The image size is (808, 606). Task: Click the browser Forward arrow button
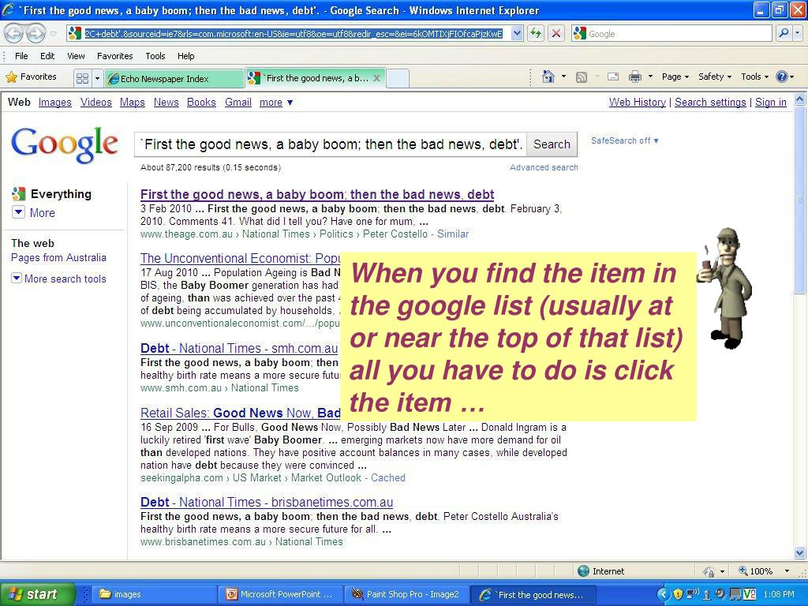tap(35, 34)
